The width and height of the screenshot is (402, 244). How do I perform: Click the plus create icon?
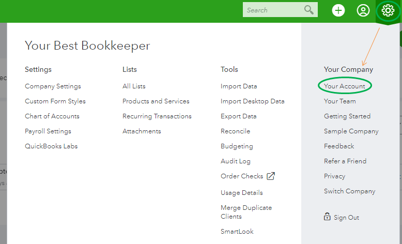tap(338, 10)
